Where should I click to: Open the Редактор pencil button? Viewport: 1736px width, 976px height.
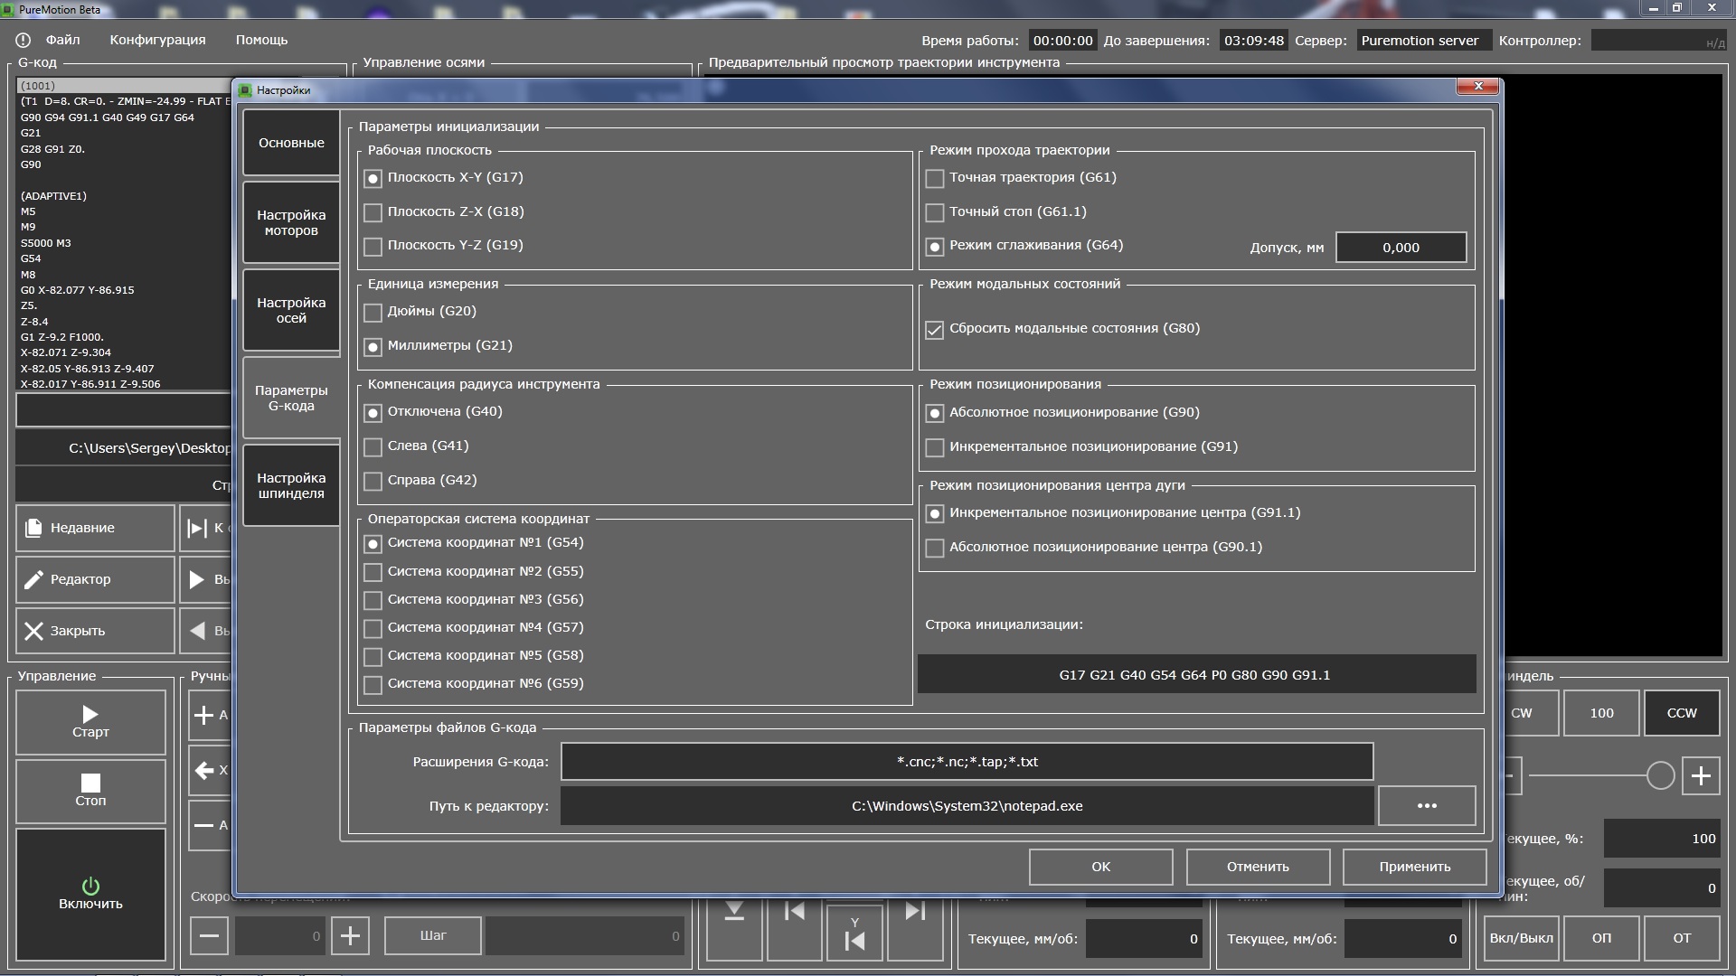(95, 579)
